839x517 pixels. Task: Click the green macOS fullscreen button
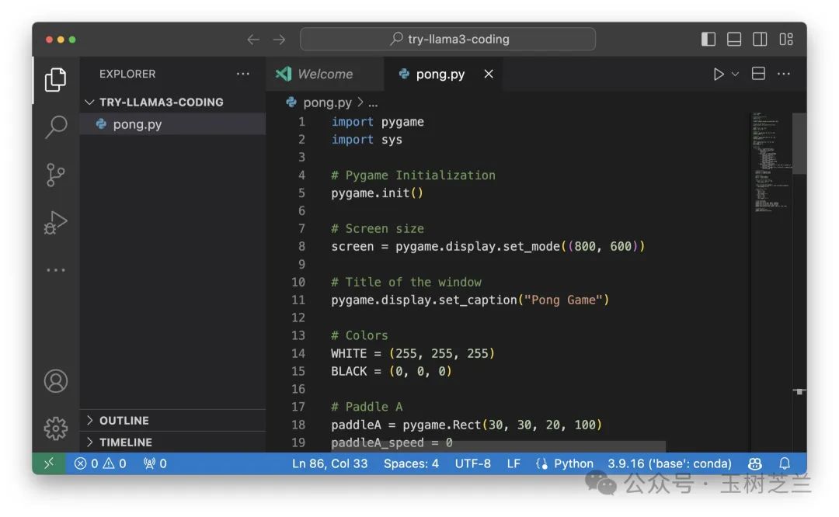coord(72,40)
